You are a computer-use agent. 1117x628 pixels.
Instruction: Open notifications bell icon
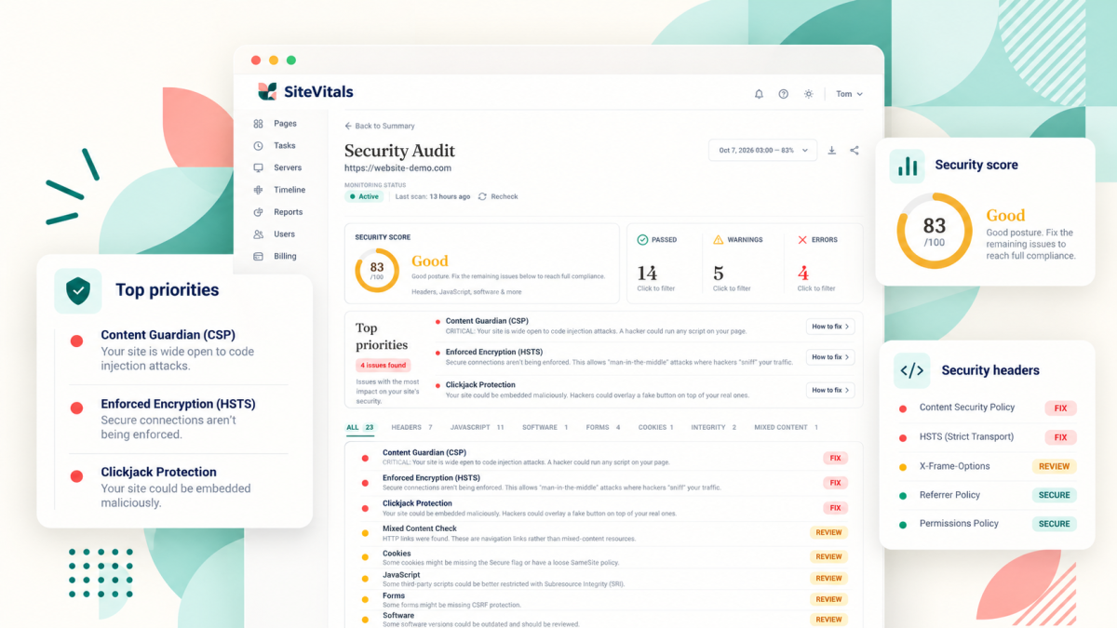(x=759, y=94)
